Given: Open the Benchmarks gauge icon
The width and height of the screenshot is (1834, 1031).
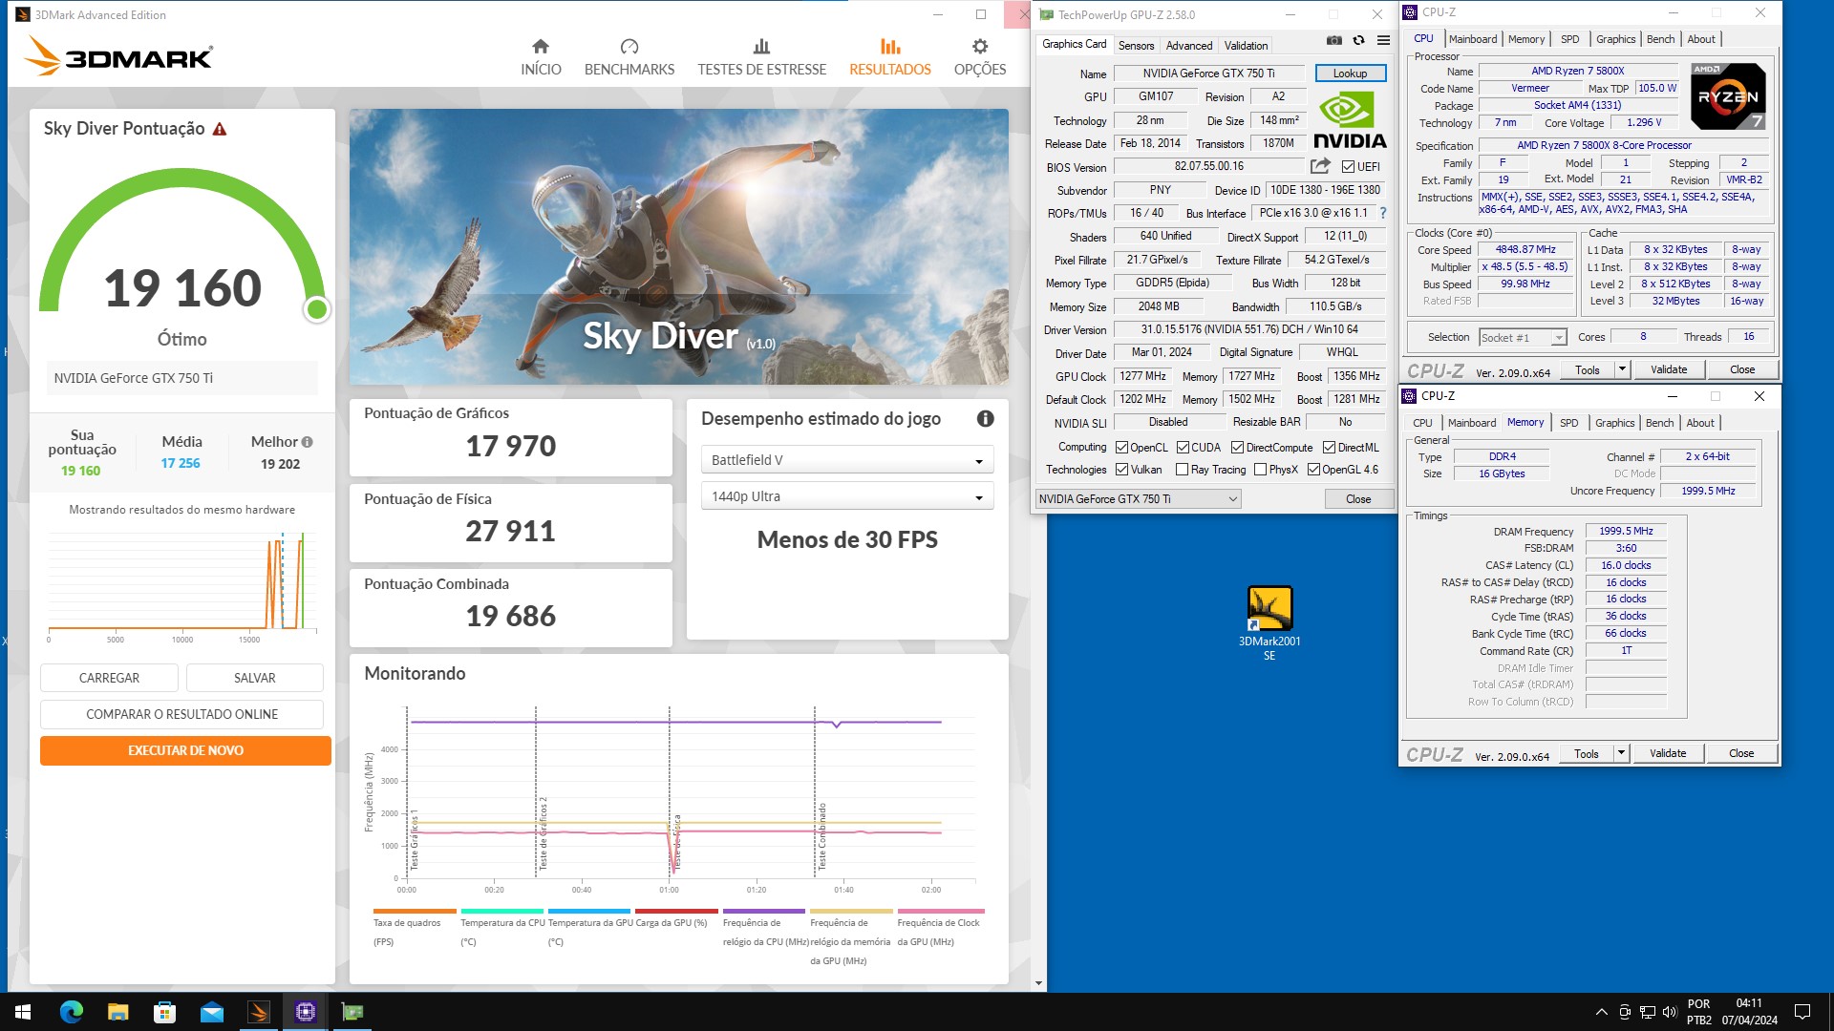Looking at the screenshot, I should click(629, 46).
